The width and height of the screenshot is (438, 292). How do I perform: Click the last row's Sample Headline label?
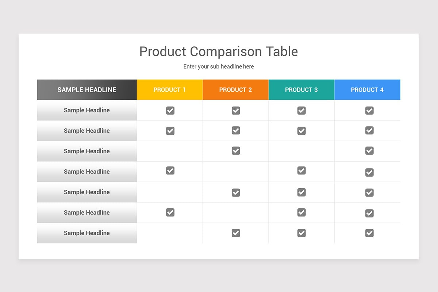(87, 233)
